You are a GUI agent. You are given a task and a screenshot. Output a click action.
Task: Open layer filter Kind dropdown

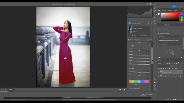click(x=161, y=63)
